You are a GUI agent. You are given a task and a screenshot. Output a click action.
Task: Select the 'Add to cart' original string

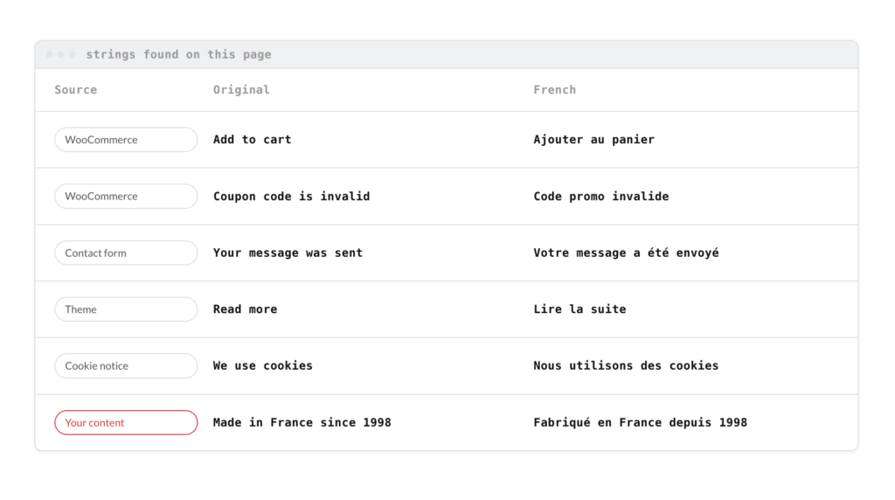click(253, 139)
